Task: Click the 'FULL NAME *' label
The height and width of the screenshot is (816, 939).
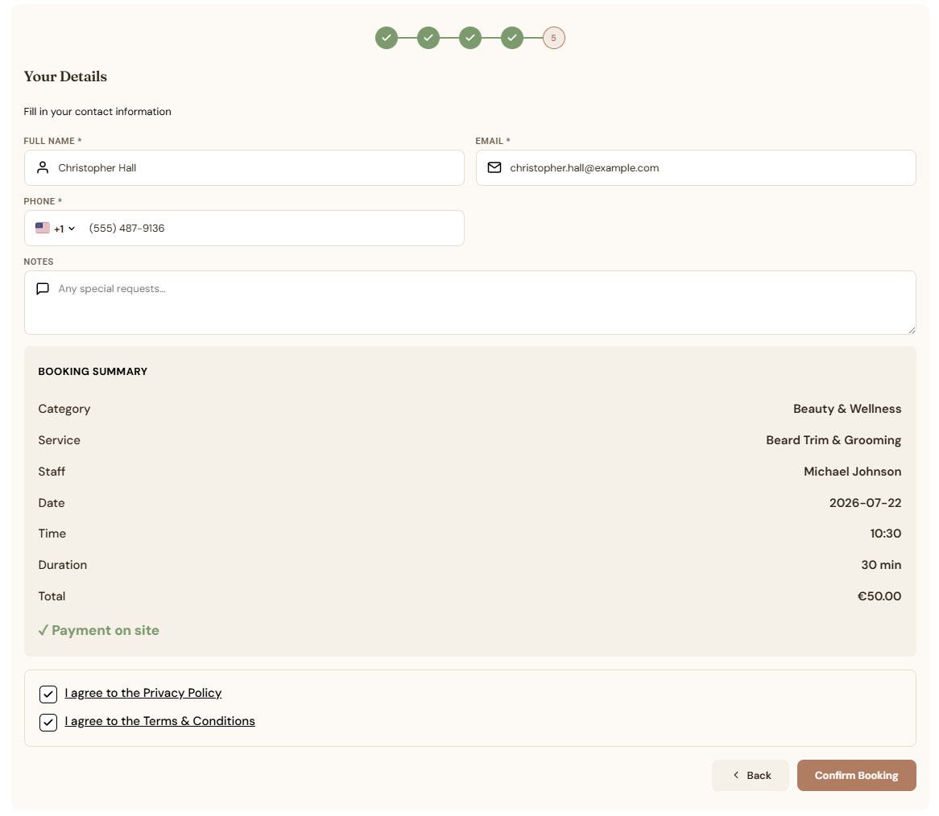Action: [52, 141]
